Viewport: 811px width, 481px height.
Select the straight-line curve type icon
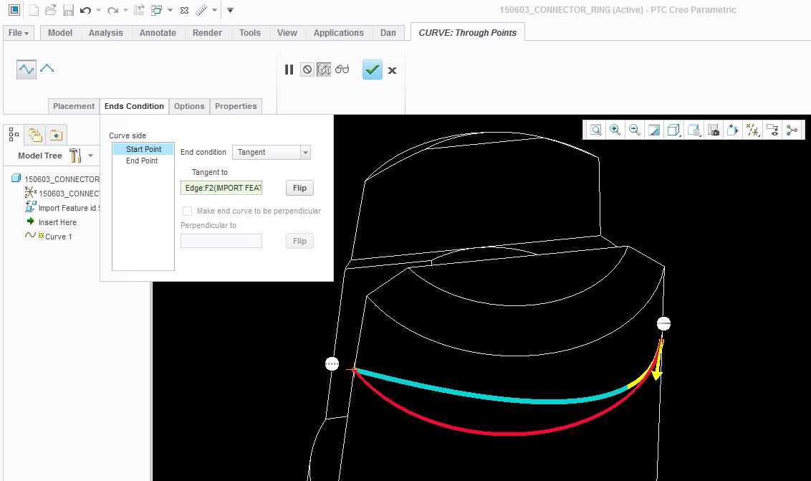point(47,68)
